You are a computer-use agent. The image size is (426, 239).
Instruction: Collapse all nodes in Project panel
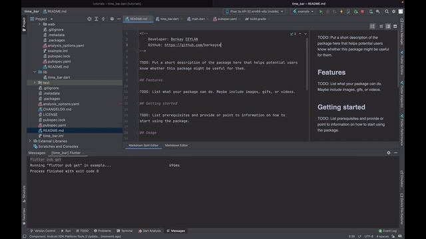click(x=104, y=19)
